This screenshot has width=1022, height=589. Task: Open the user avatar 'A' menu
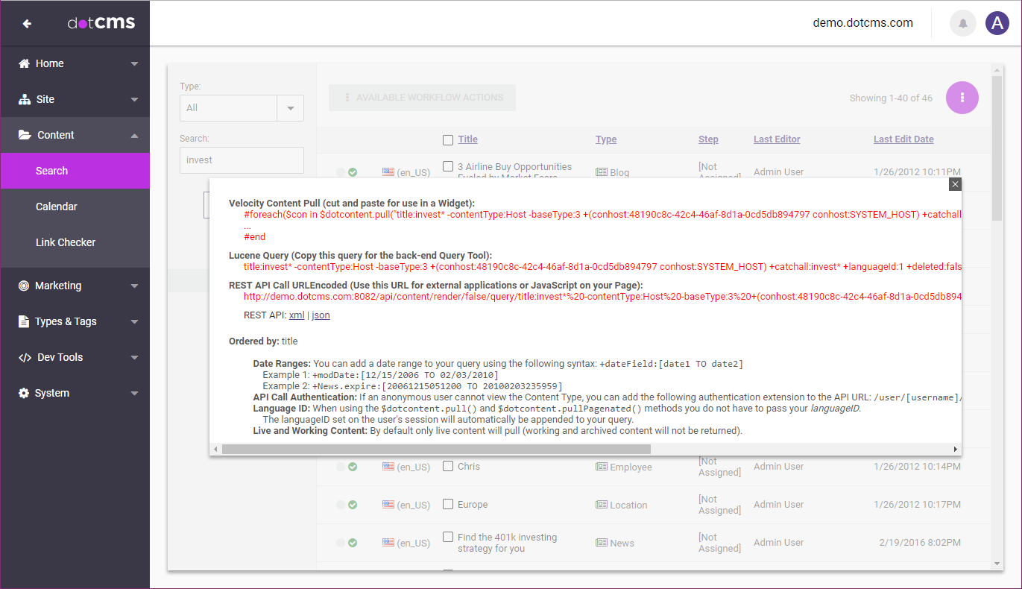[997, 23]
